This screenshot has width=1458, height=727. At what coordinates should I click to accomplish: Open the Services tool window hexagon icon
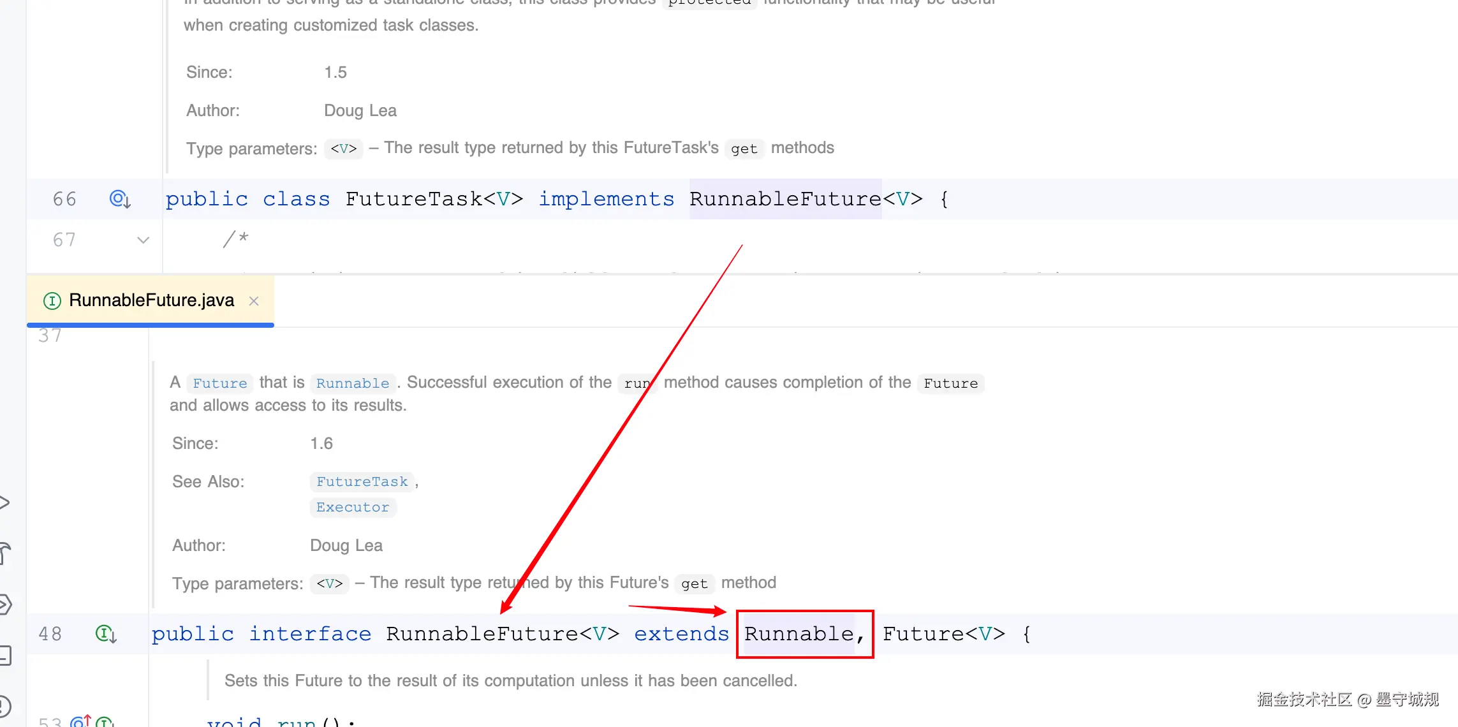tap(4, 604)
